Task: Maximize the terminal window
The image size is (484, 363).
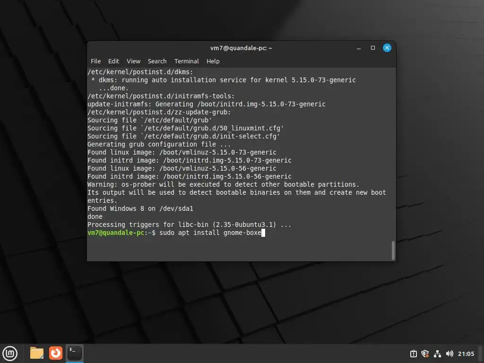Action: tap(373, 48)
